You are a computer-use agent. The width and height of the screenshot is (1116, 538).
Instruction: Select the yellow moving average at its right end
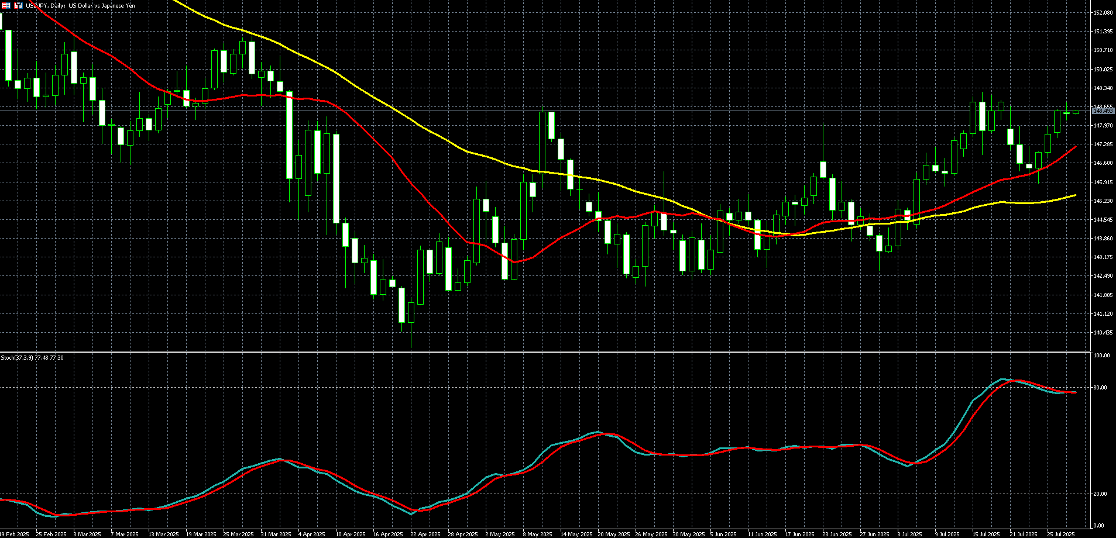click(x=1074, y=195)
